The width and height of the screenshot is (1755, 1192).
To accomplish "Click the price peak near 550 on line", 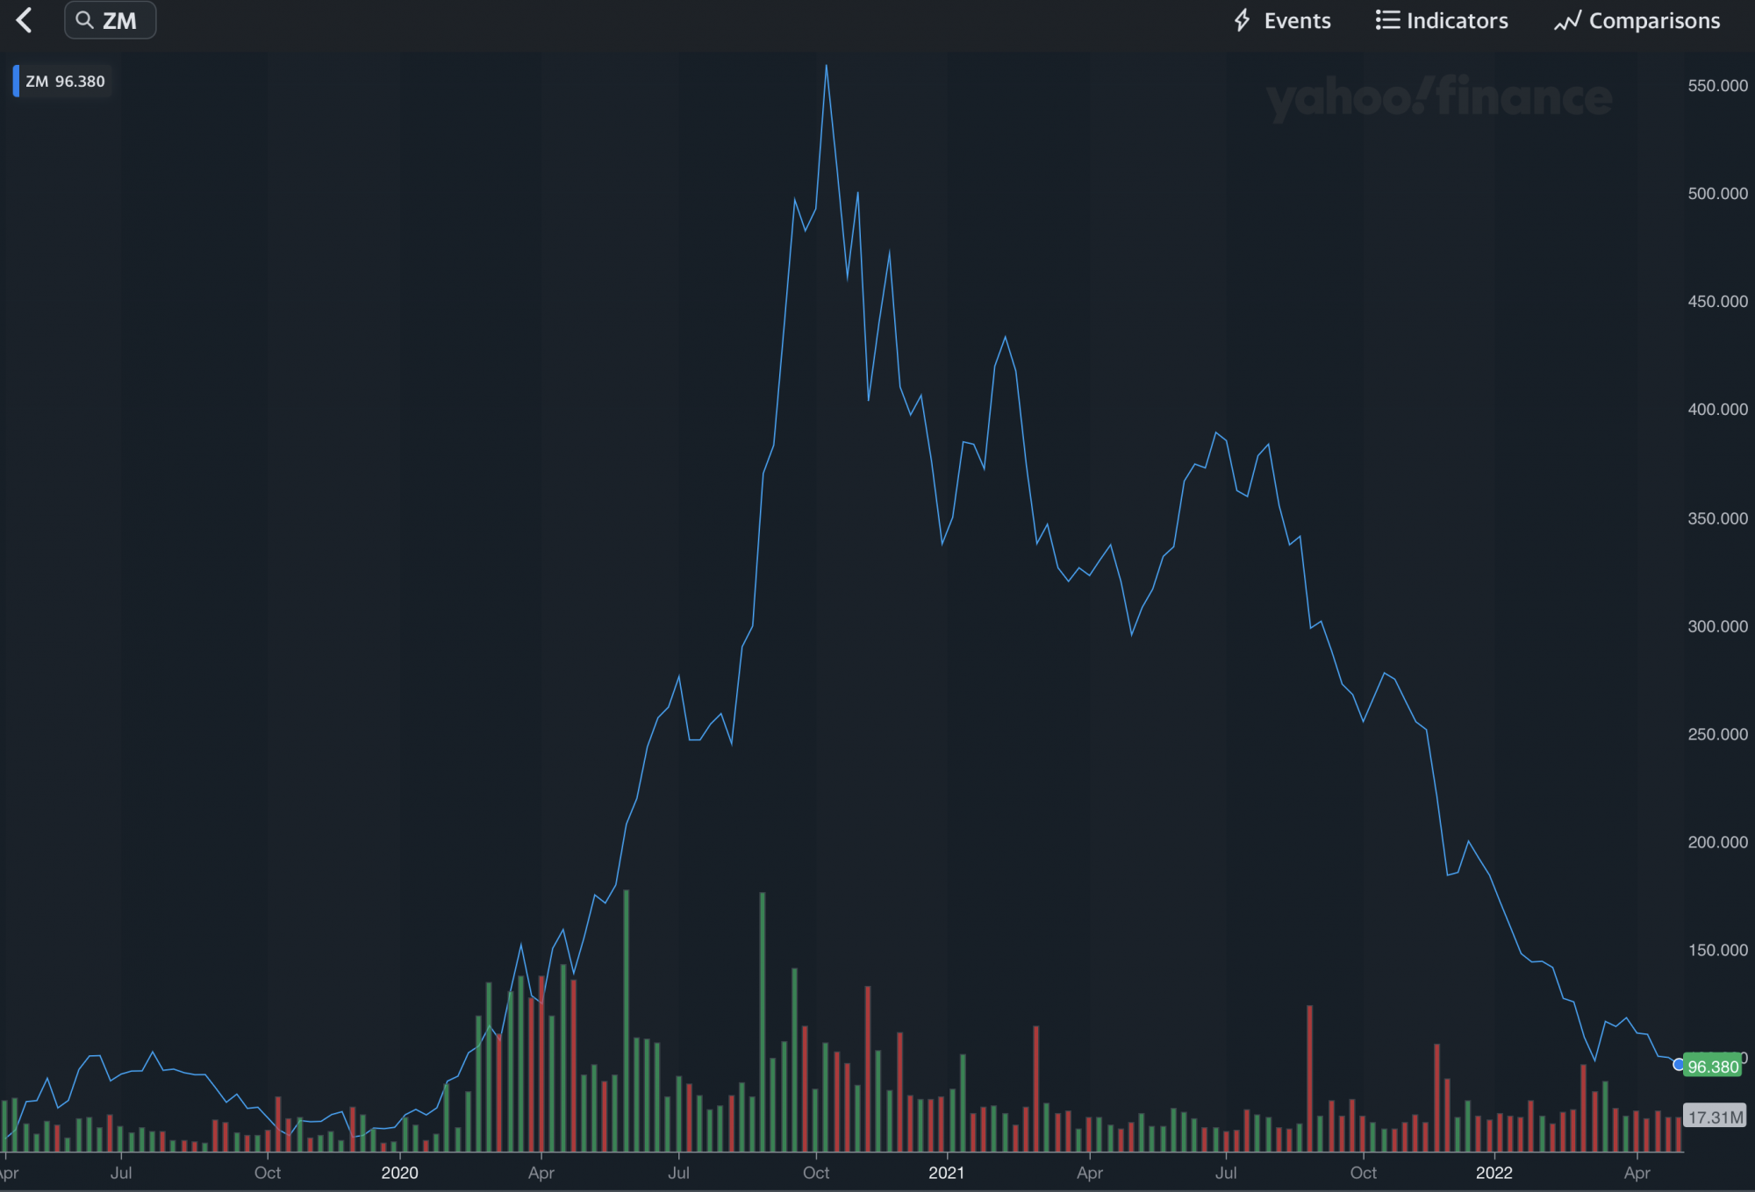I will [x=826, y=66].
